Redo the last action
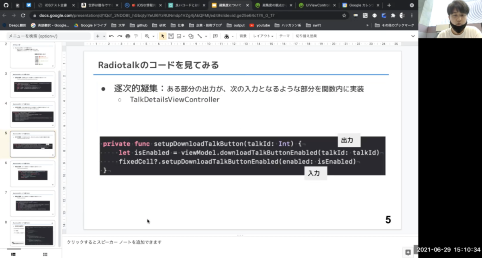The width and height of the screenshot is (482, 258). click(x=119, y=36)
